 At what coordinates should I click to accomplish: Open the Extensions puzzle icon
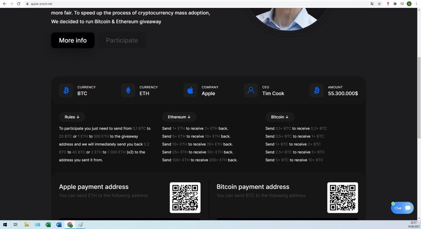(395, 4)
